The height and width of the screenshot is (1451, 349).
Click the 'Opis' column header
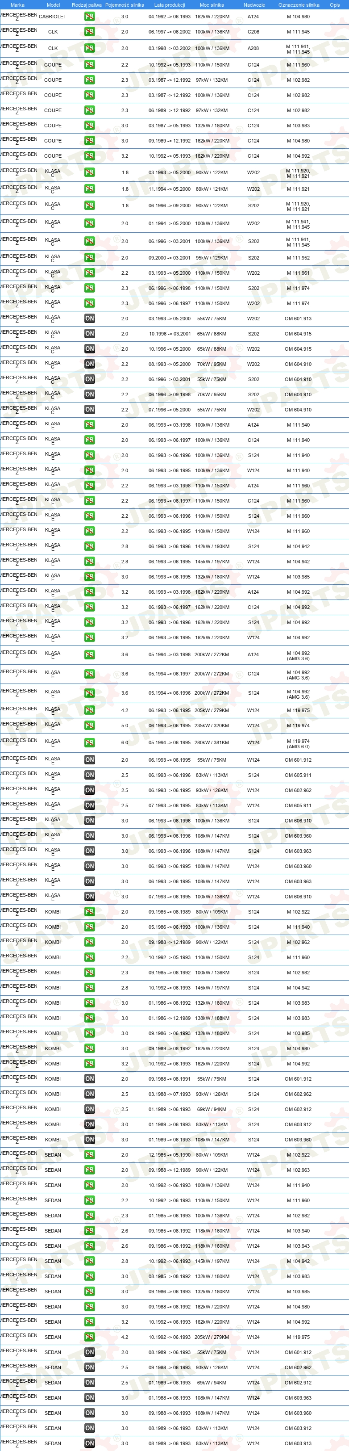335,5
